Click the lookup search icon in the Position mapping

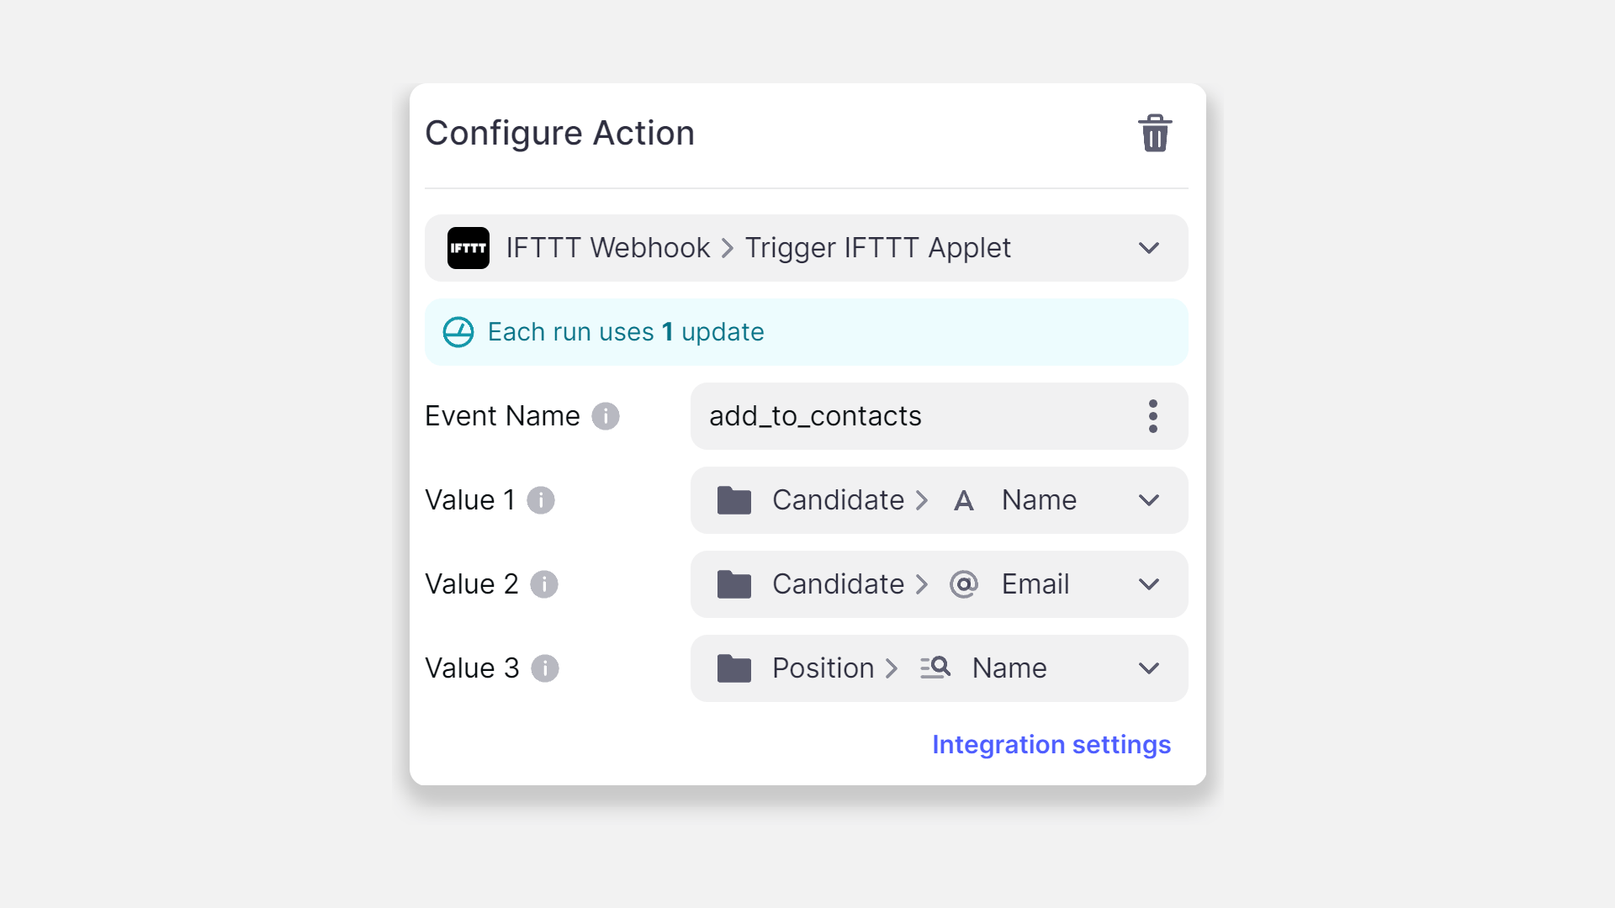[x=935, y=668]
